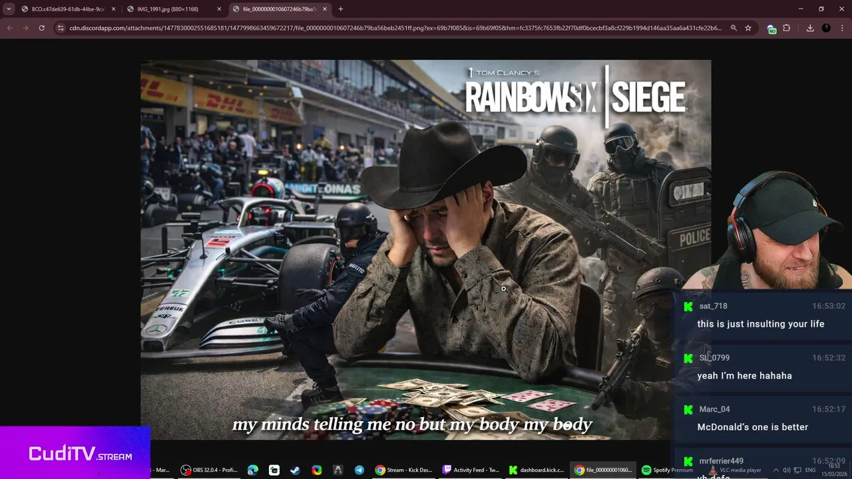Viewport: 852px width, 479px height.
Task: Click the message "this is just insulting your life"
Action: click(761, 324)
